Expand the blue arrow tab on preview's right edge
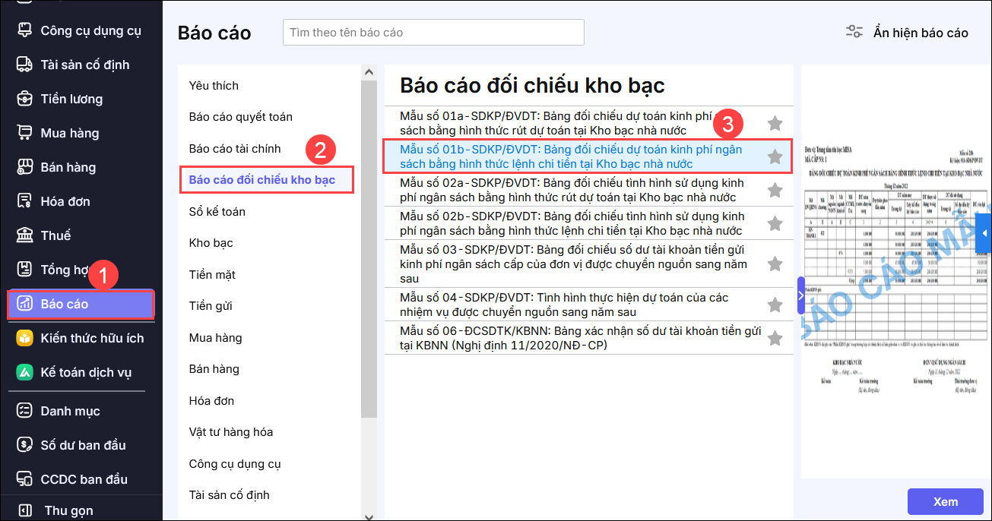This screenshot has width=992, height=521. [x=985, y=233]
